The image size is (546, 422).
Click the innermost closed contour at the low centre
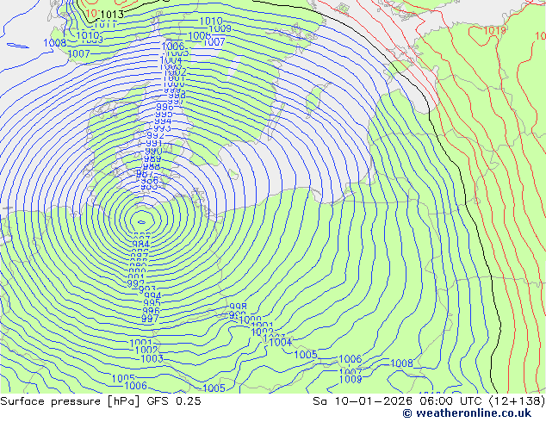tap(142, 222)
